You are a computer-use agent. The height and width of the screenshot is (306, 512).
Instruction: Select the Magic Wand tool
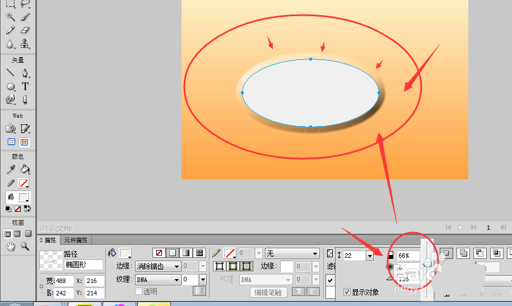tap(11, 16)
